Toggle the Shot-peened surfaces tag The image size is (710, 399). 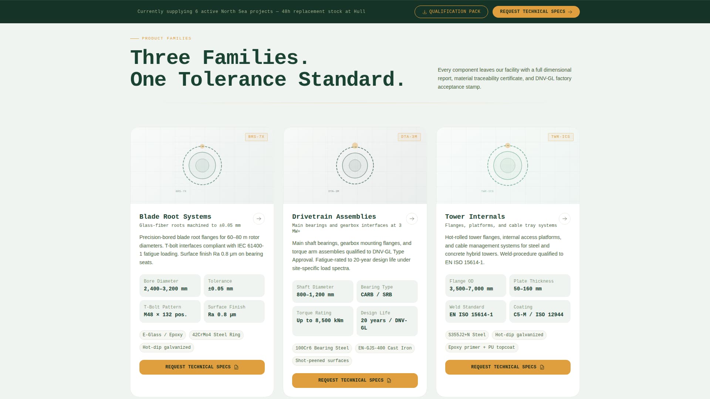tap(322, 361)
